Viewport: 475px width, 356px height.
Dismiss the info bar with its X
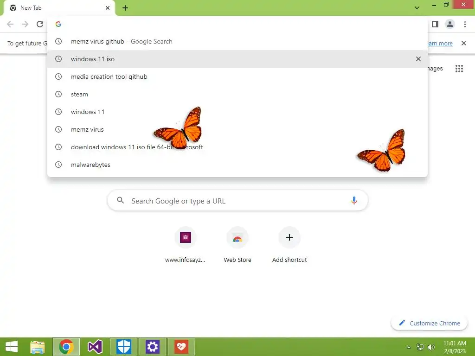[x=464, y=43]
